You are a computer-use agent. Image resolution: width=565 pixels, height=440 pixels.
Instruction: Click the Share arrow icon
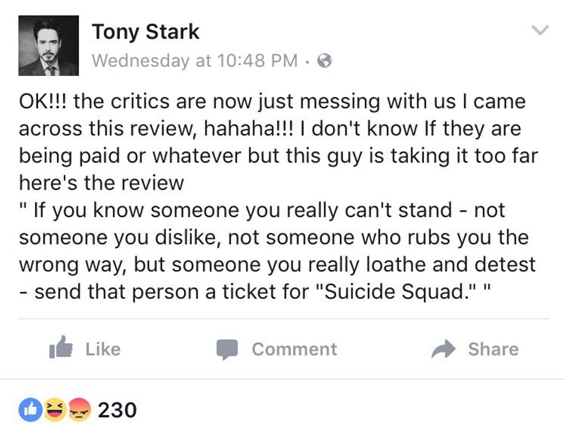(443, 349)
